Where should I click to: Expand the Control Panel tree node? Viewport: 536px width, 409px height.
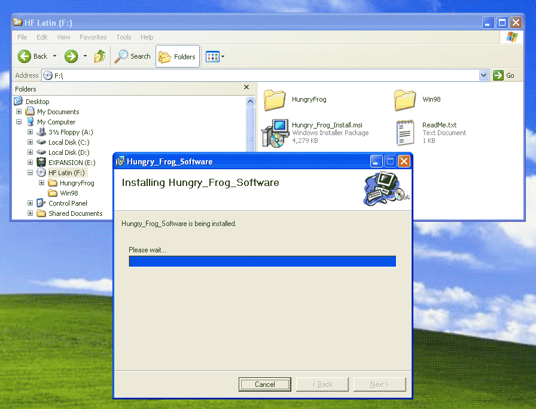pos(31,203)
